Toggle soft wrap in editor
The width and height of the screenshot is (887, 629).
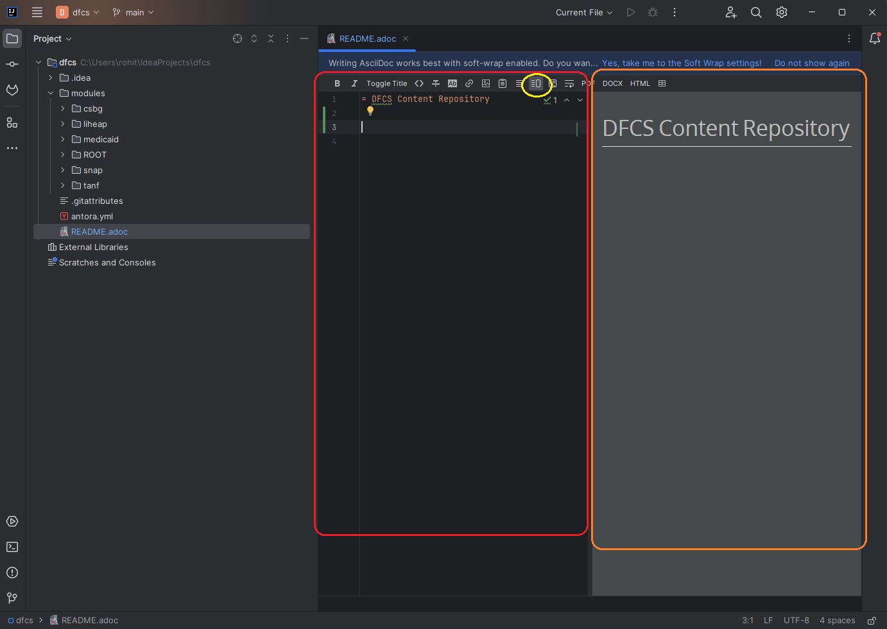point(569,83)
